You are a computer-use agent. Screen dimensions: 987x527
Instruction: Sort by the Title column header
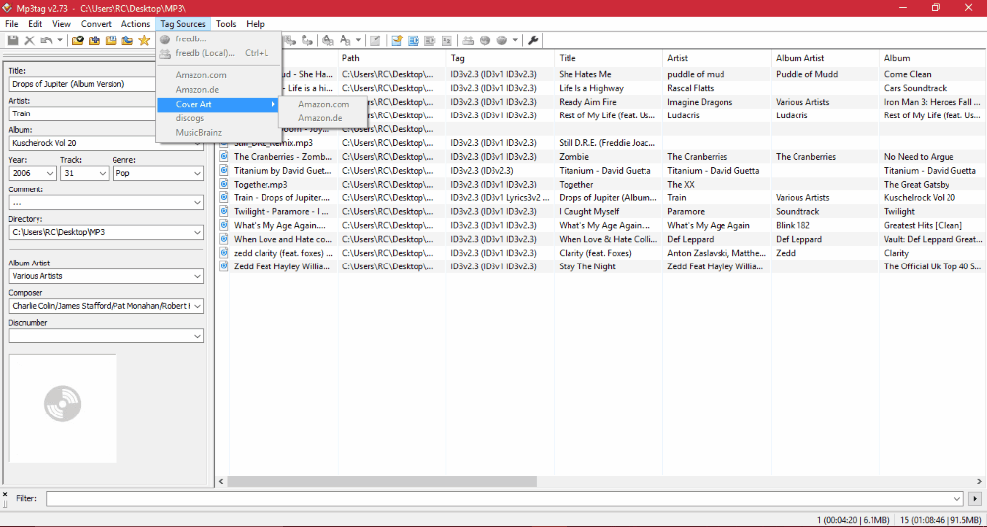(x=609, y=58)
